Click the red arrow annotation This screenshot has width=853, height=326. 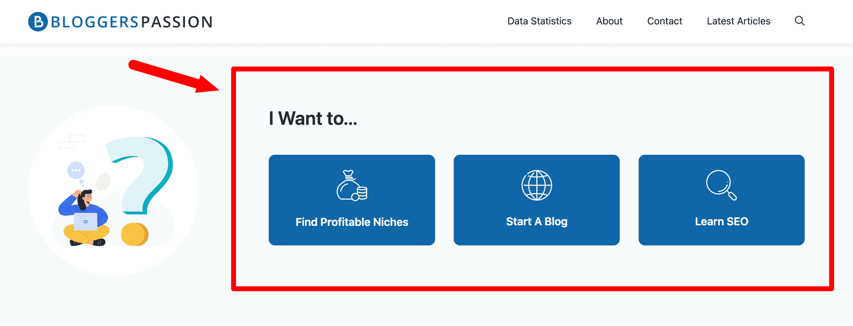(x=173, y=77)
